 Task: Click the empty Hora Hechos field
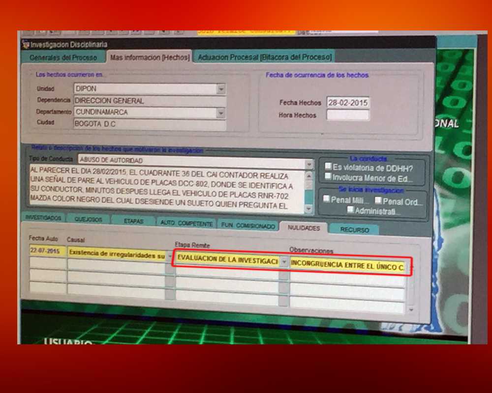pos(348,115)
